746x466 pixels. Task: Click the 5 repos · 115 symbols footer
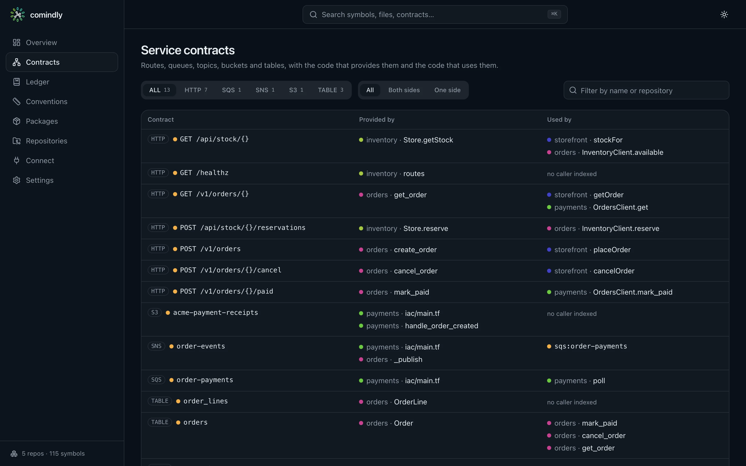pos(53,454)
